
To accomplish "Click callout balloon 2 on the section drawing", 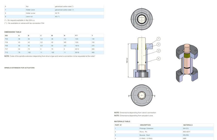I will point(159,51).
